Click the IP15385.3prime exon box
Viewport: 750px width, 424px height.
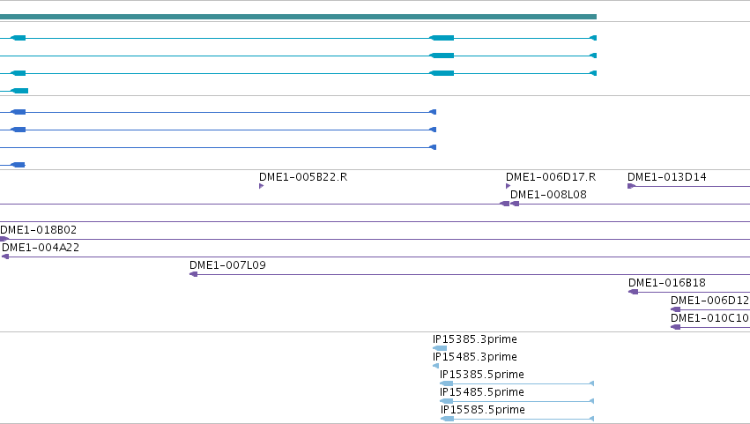[x=440, y=348]
